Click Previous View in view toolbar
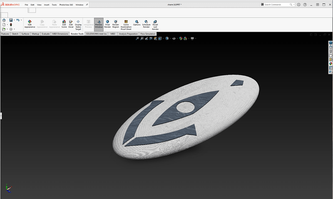The width and height of the screenshot is (333, 199). point(147,38)
